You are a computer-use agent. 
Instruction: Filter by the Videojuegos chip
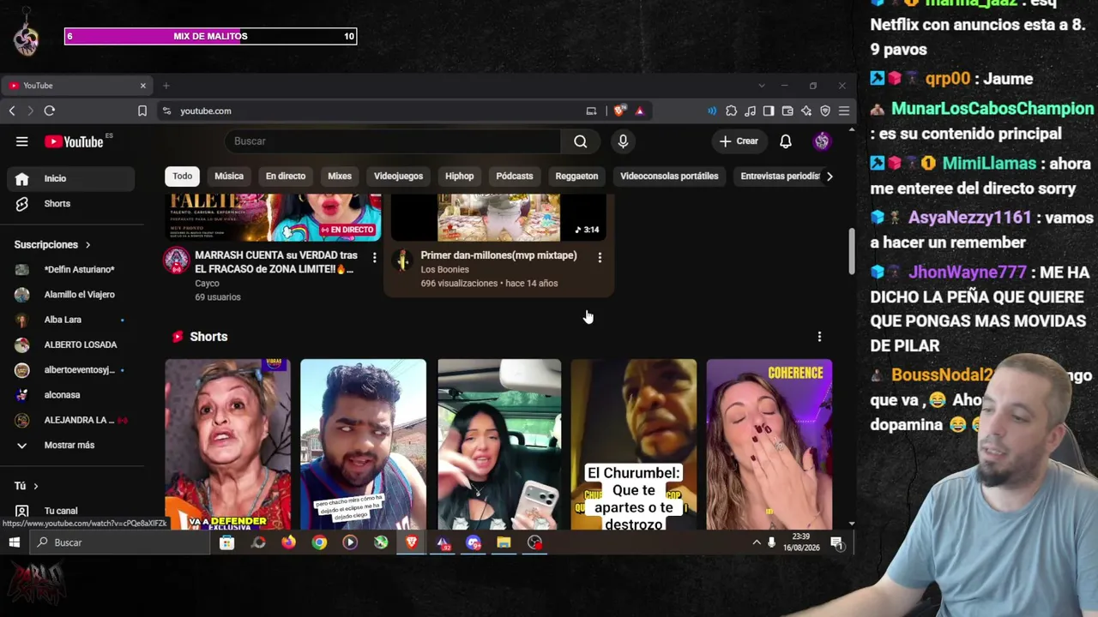(x=398, y=177)
